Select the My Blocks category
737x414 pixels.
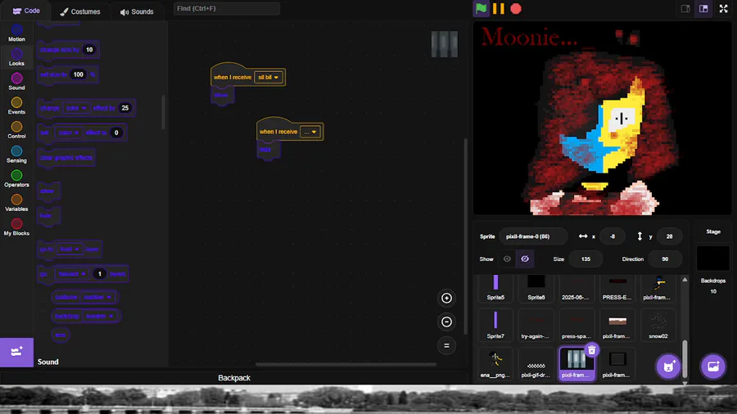pyautogui.click(x=16, y=228)
